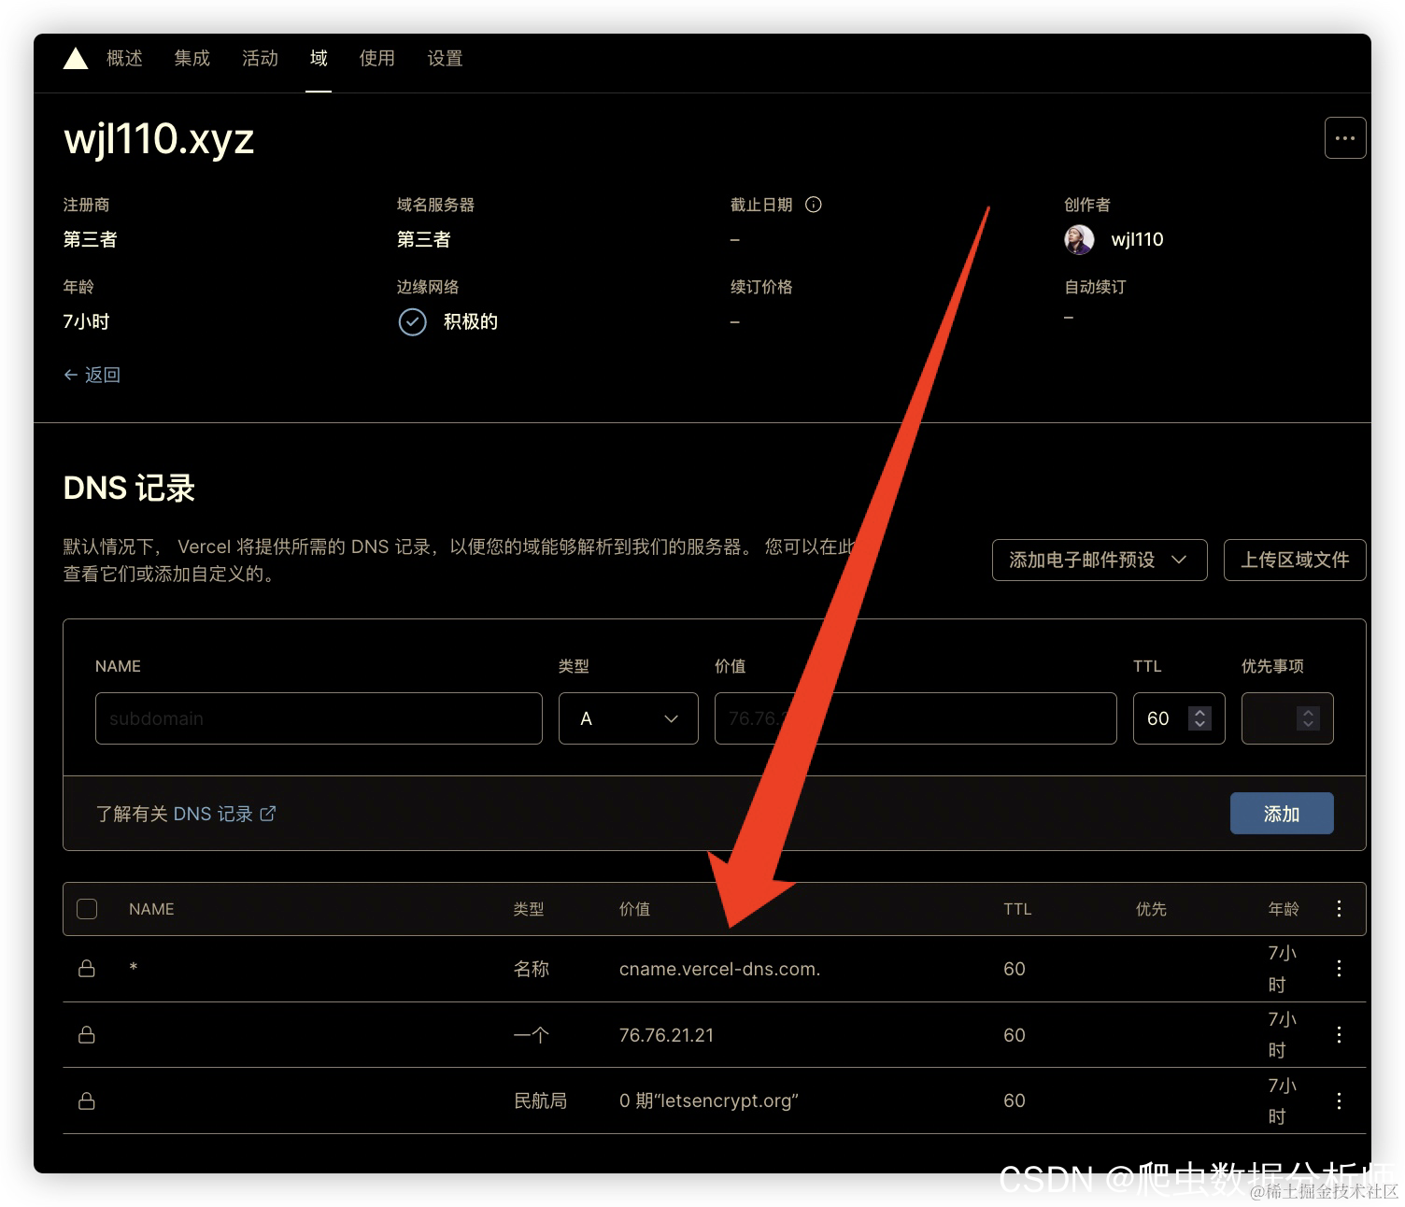Open the record type A dropdown
The width and height of the screenshot is (1405, 1207).
pos(629,718)
